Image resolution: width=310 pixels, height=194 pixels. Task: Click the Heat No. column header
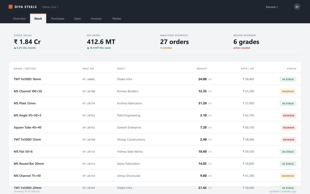click(x=89, y=69)
